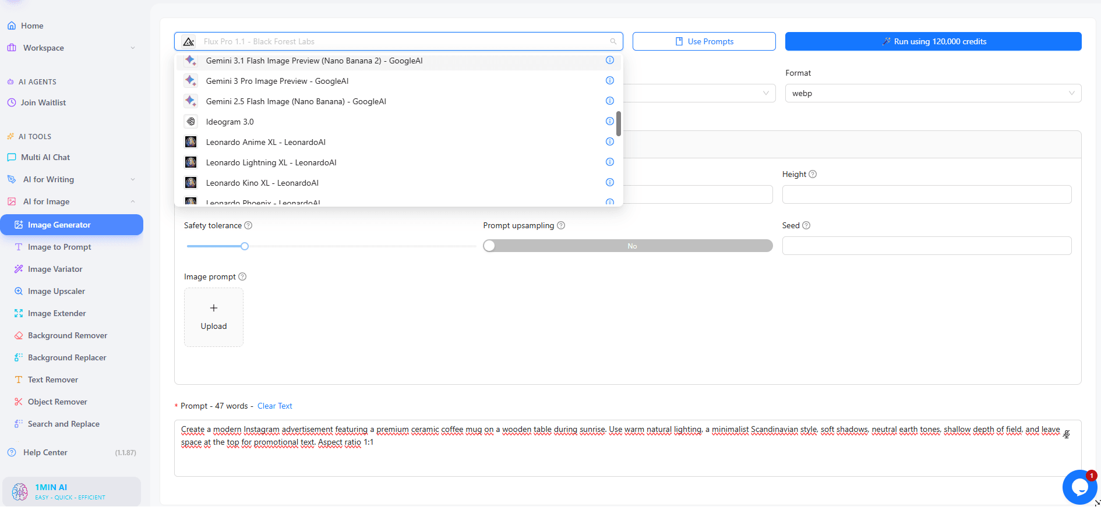Viewport: 1101px width, 507px height.
Task: Click the Image Variator wand icon
Action: 19,269
